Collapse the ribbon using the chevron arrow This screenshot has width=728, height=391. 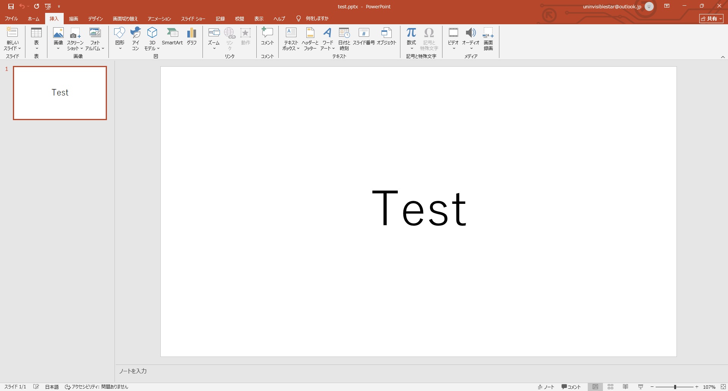pyautogui.click(x=723, y=57)
